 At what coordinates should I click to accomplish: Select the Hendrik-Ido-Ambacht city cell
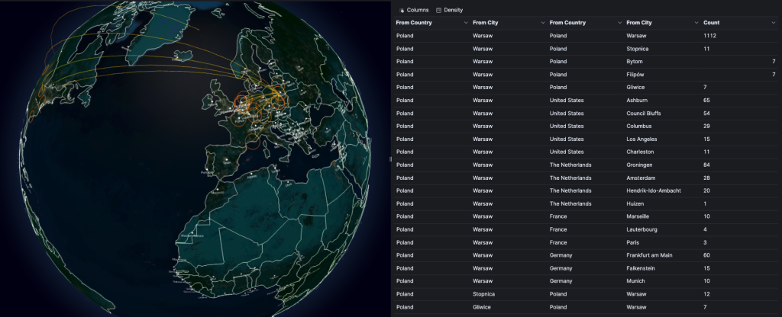click(654, 191)
